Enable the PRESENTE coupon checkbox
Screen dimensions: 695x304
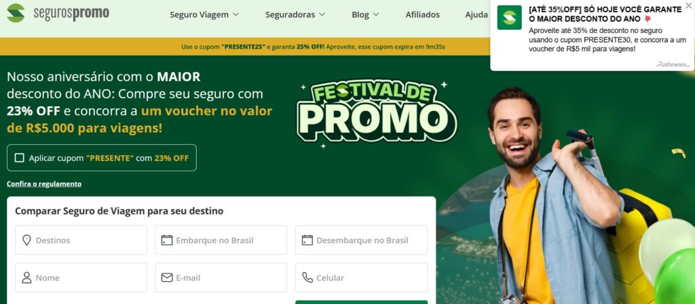click(x=20, y=158)
